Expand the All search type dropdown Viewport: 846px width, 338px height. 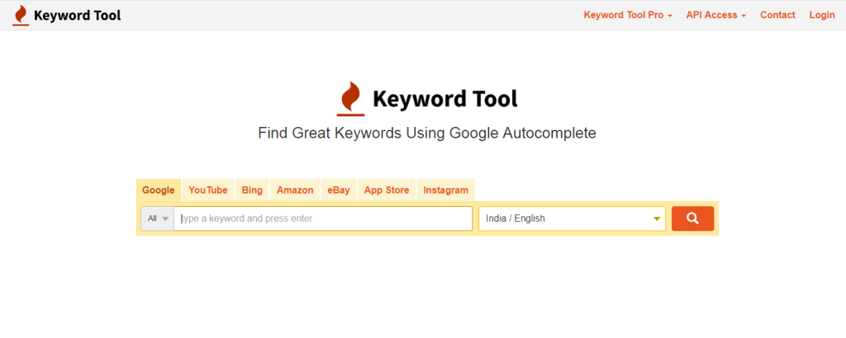158,218
